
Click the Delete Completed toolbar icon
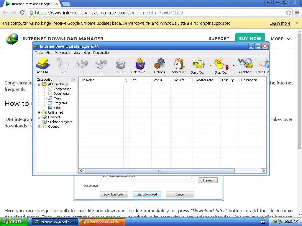140,66
